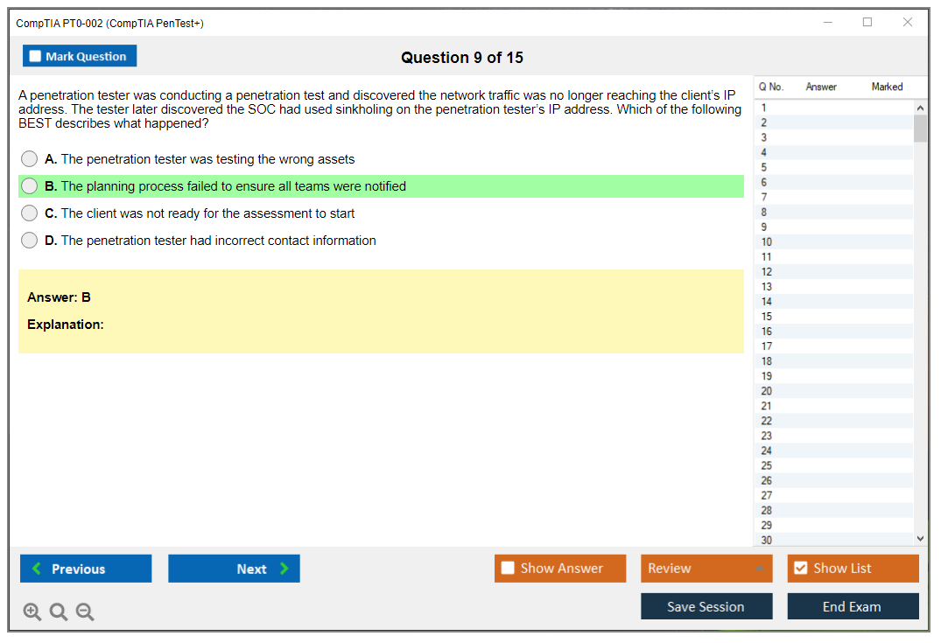The image size is (941, 643).
Task: Select option D incorrect contact information
Action: (x=30, y=241)
